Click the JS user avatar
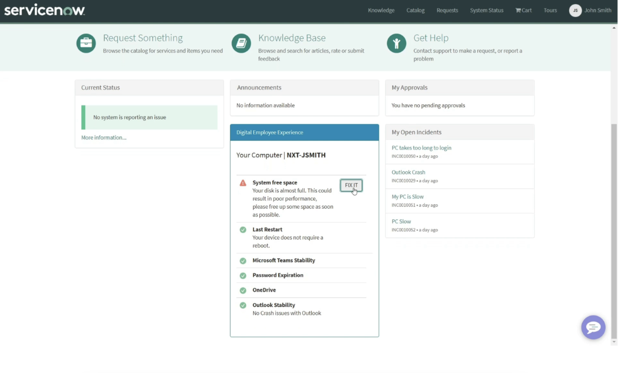The image size is (618, 373). point(575,10)
